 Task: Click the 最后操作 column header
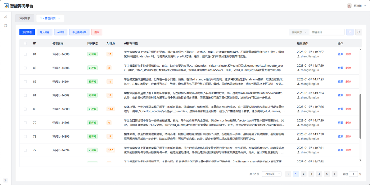point(302,43)
